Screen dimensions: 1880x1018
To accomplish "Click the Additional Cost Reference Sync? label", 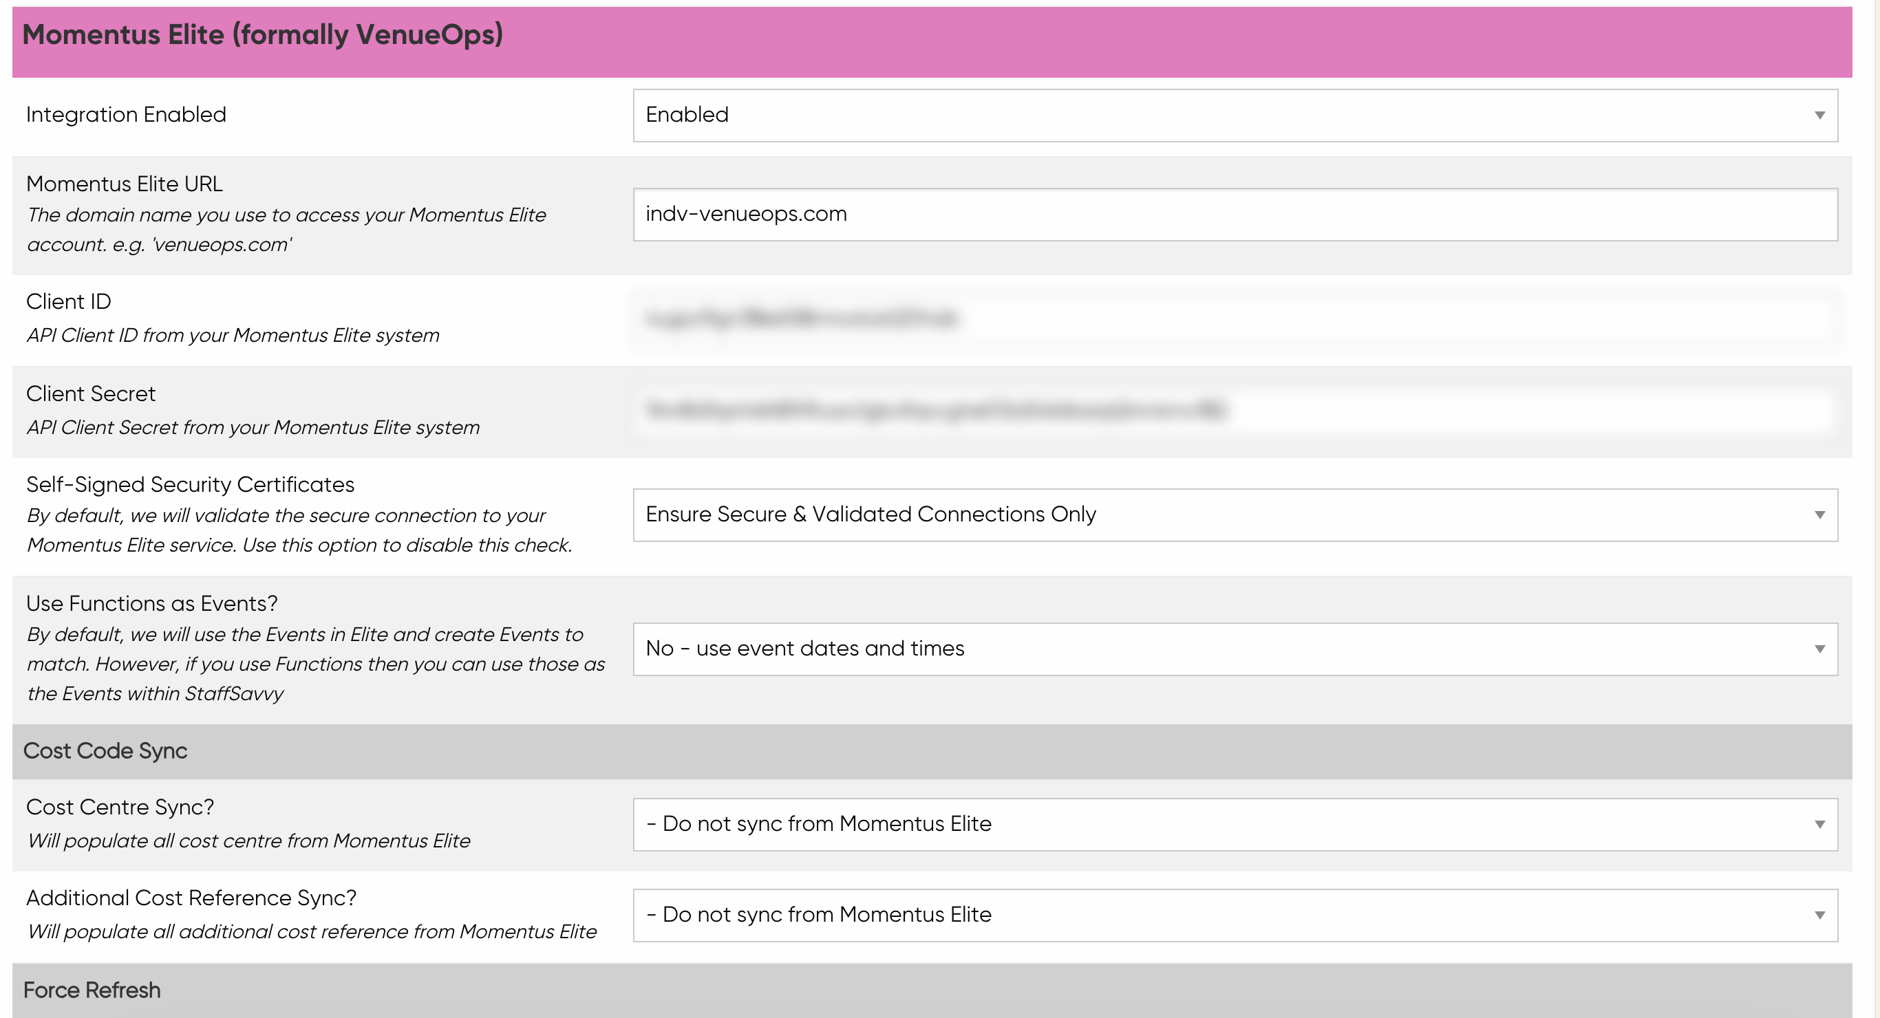I will click(191, 898).
